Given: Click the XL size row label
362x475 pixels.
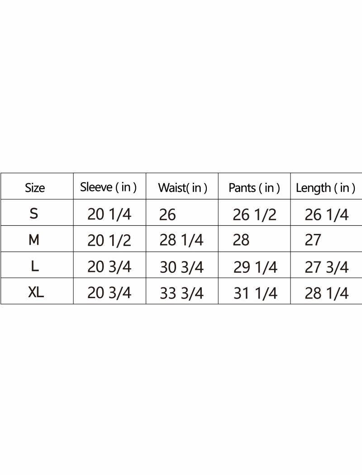Looking at the screenshot, I should click(x=36, y=293).
